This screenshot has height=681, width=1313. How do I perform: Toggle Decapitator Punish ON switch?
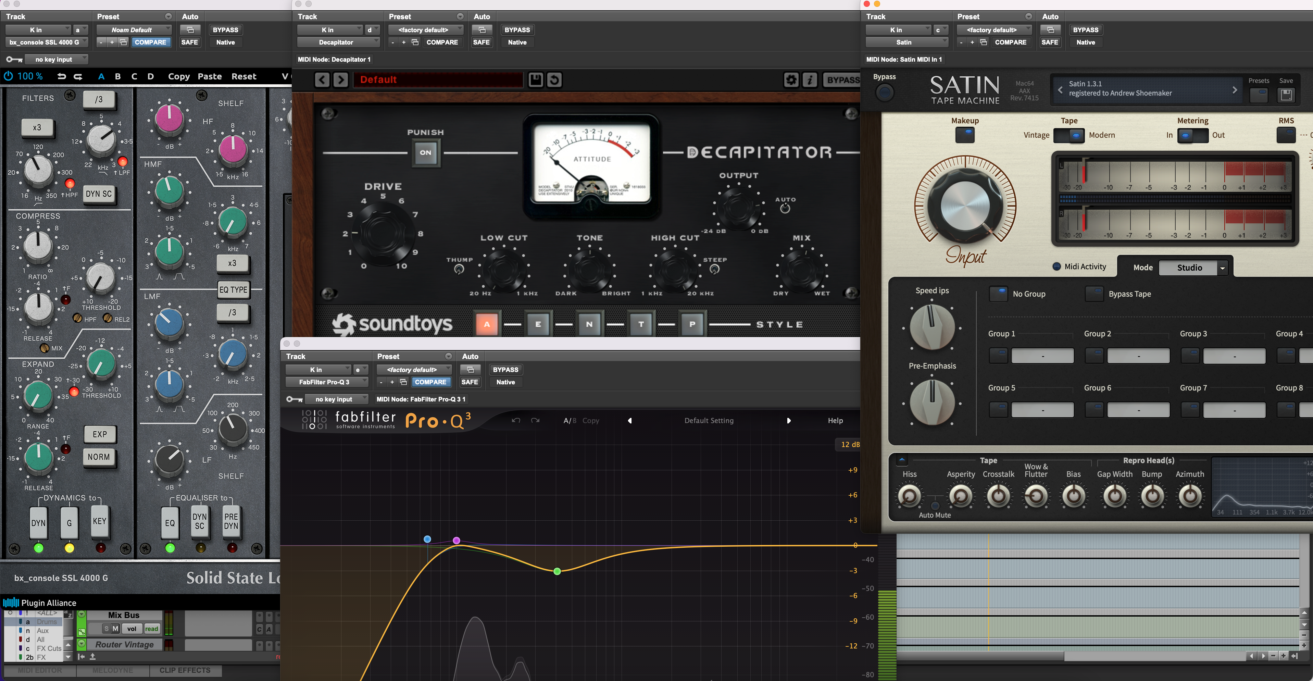click(x=426, y=152)
